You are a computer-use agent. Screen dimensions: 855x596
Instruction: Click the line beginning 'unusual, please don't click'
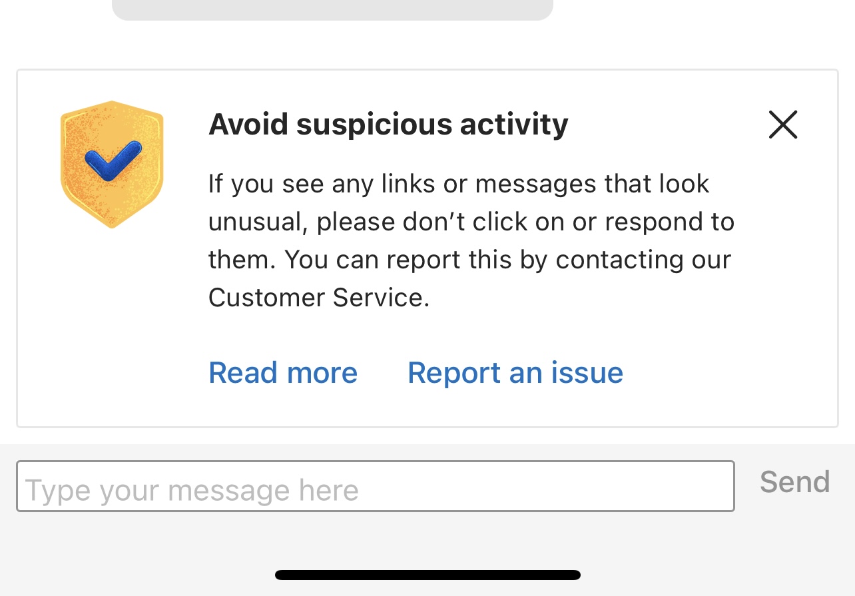click(471, 221)
